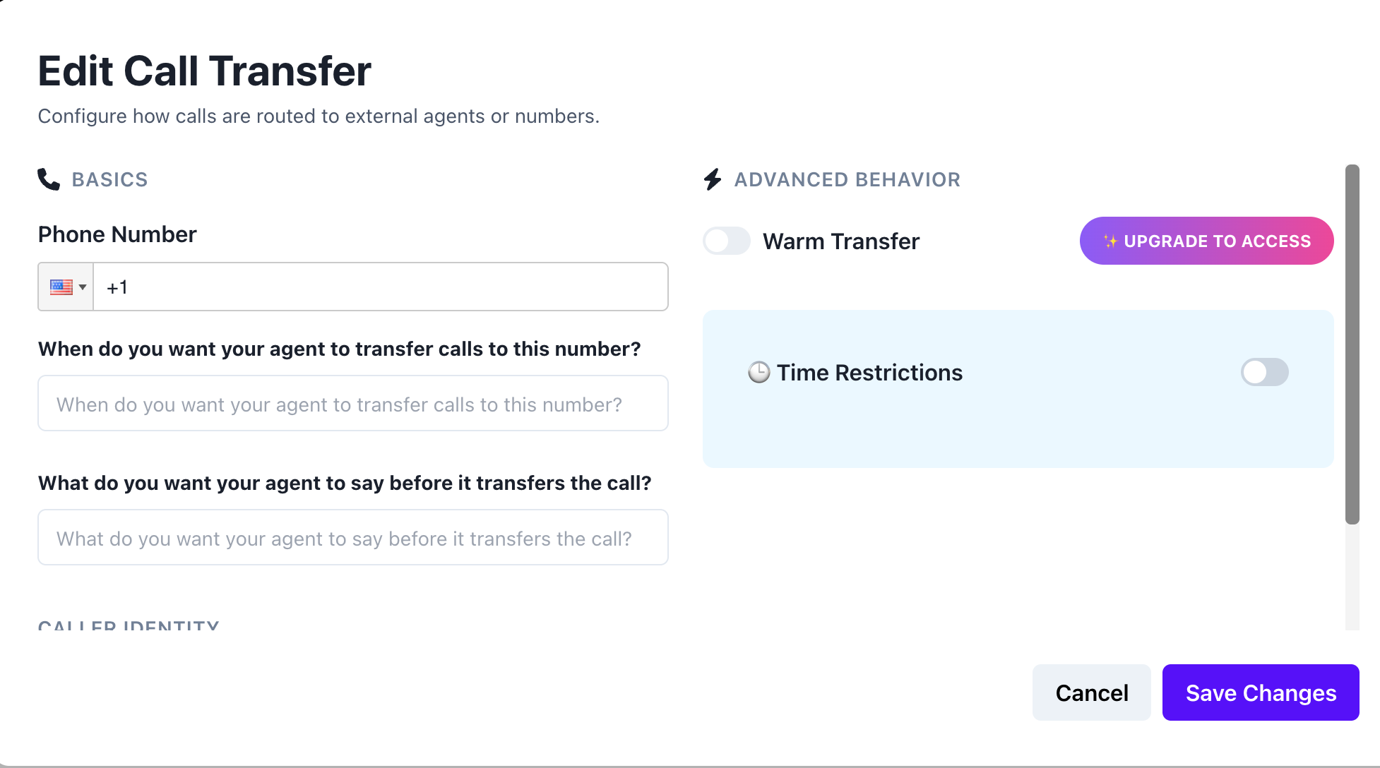Select the ADVANCED BEHAVIOR section header
The image size is (1380, 768).
click(x=847, y=179)
